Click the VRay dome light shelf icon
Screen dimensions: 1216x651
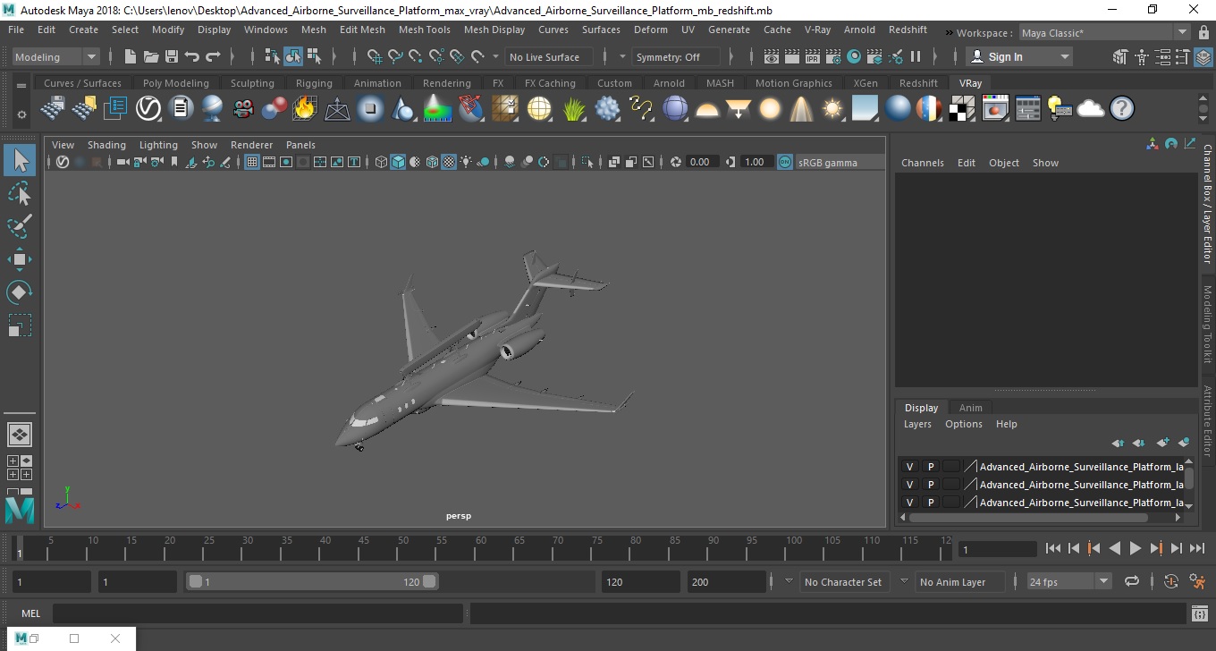coord(706,109)
